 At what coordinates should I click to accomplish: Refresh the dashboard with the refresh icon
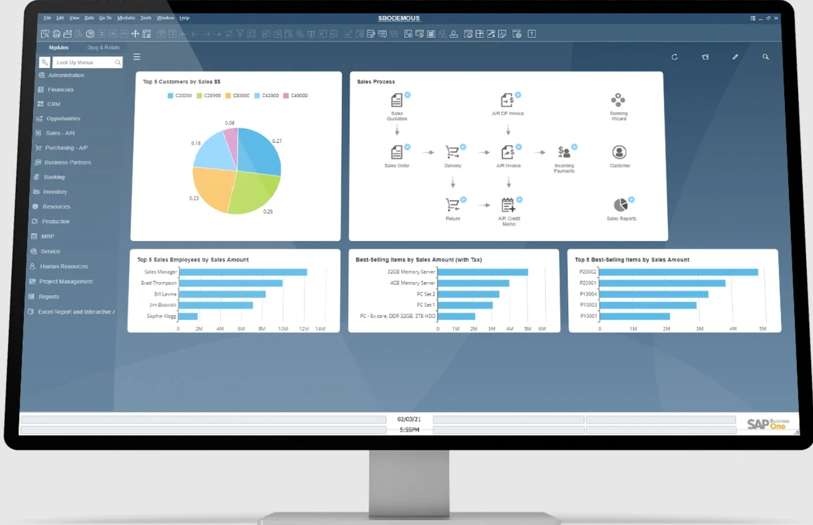point(675,57)
